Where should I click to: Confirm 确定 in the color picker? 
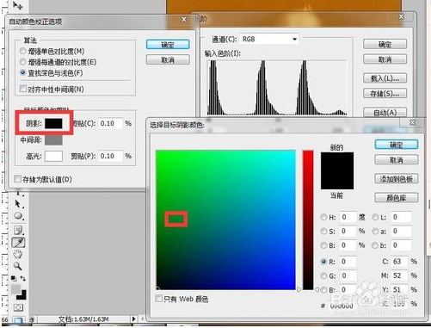397,145
